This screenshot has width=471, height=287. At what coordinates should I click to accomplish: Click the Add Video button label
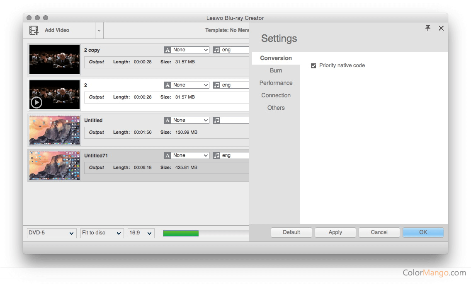coord(57,30)
